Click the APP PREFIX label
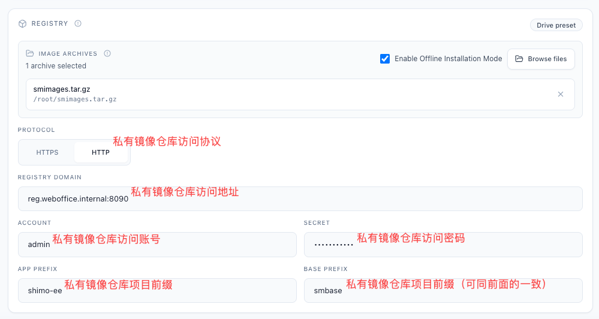Screen dimensions: 599x319 tap(37, 269)
